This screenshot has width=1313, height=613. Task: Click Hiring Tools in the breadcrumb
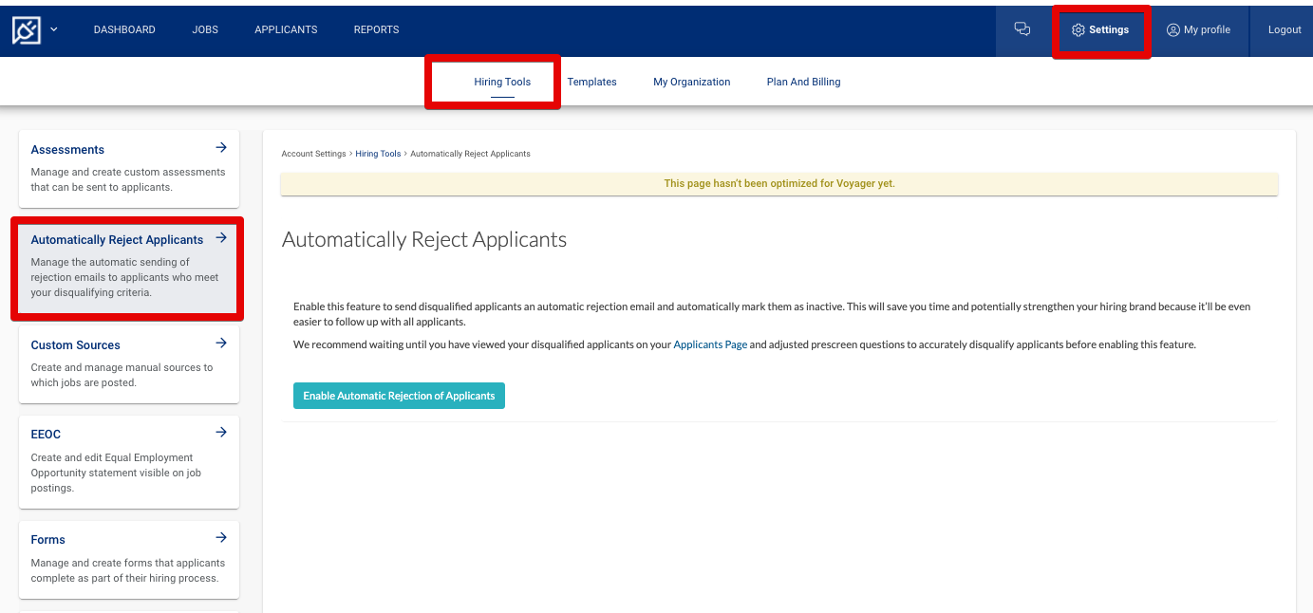tap(378, 153)
